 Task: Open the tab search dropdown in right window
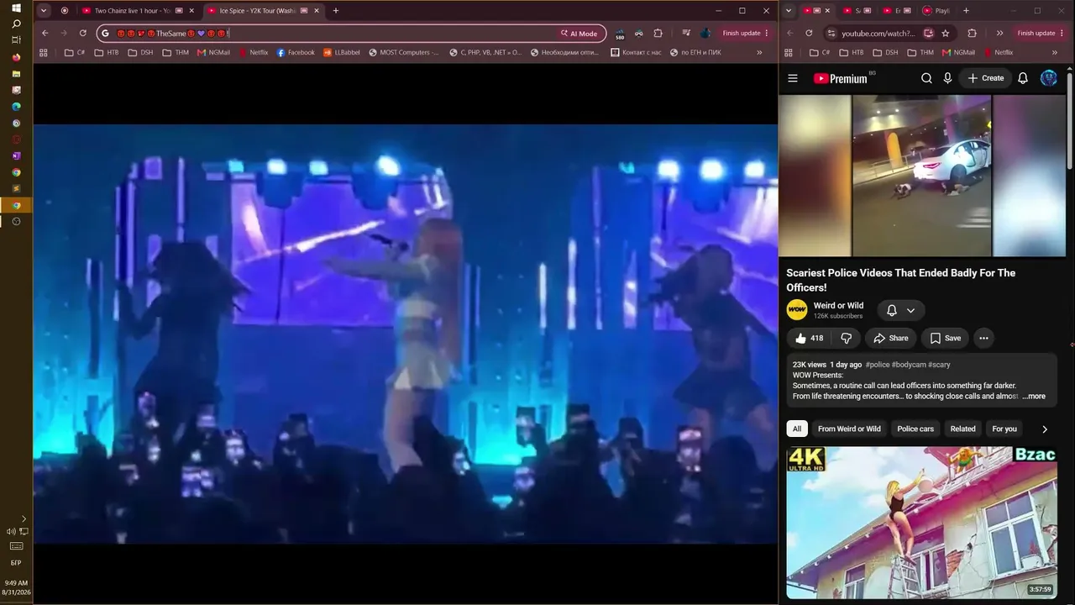(x=789, y=11)
